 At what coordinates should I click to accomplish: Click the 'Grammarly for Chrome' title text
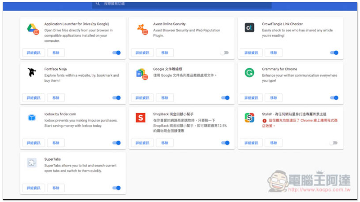(x=279, y=69)
